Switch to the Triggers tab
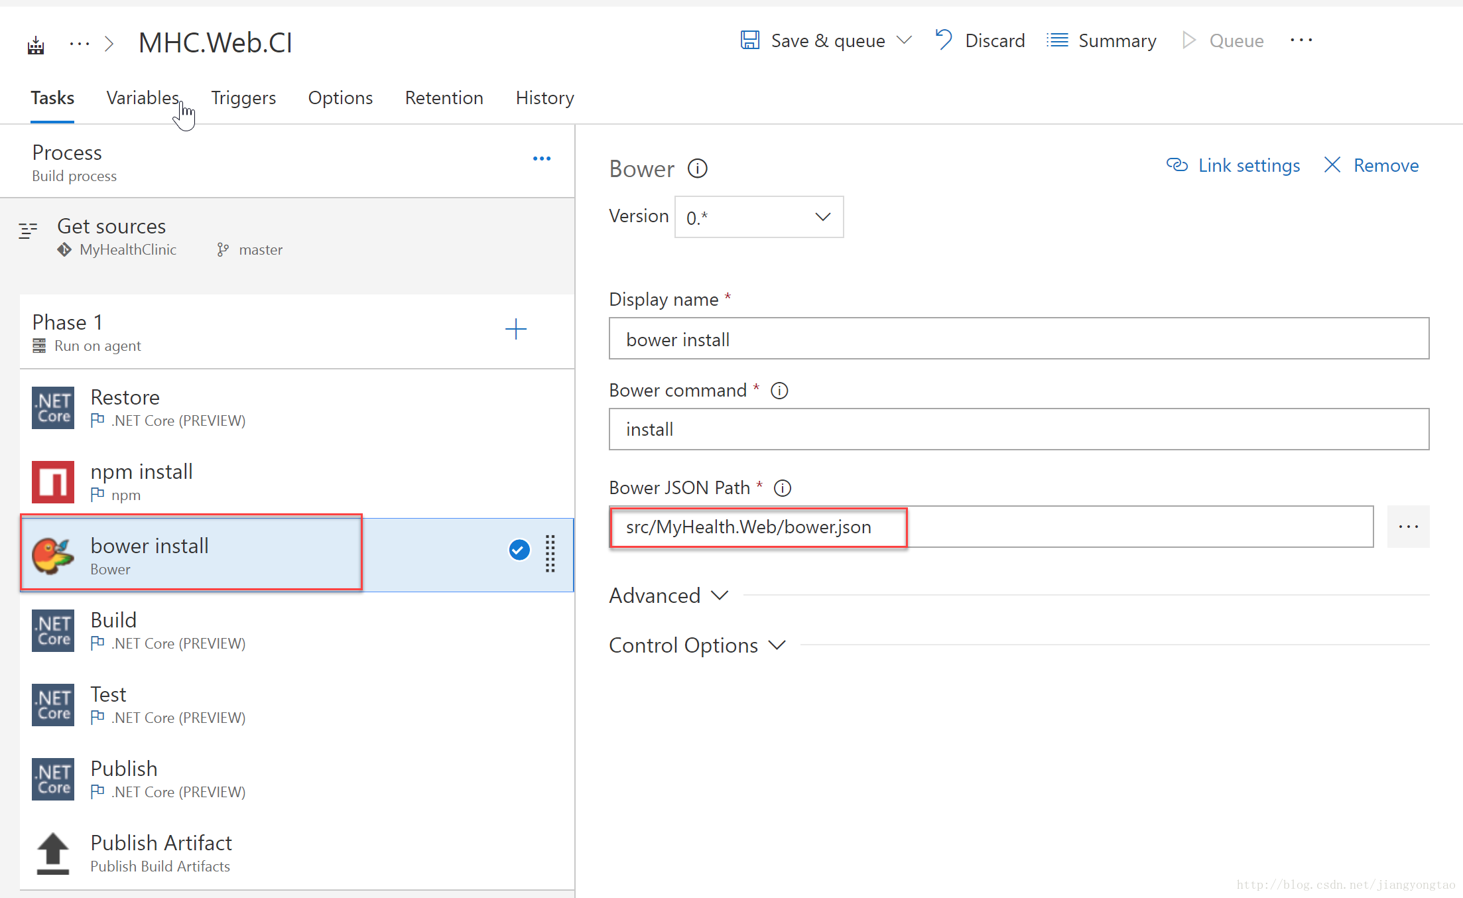This screenshot has width=1463, height=898. click(243, 97)
